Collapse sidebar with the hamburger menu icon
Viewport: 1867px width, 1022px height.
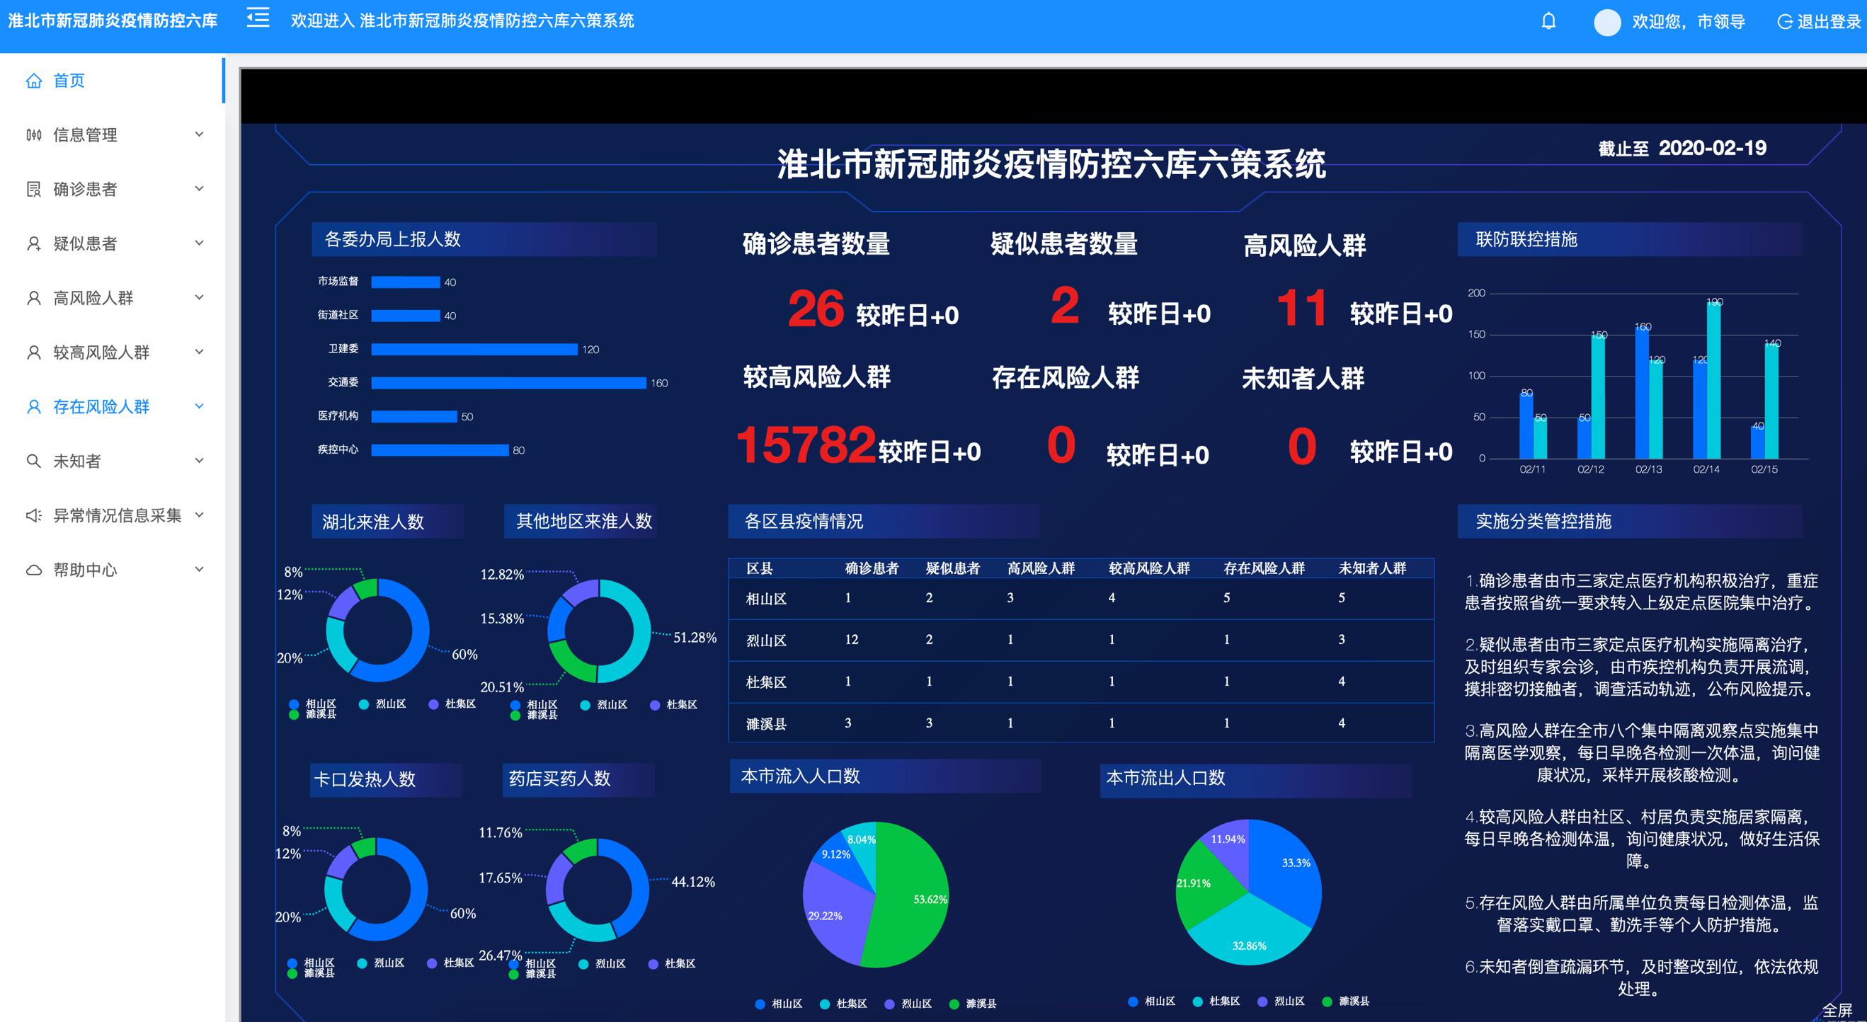click(x=258, y=18)
